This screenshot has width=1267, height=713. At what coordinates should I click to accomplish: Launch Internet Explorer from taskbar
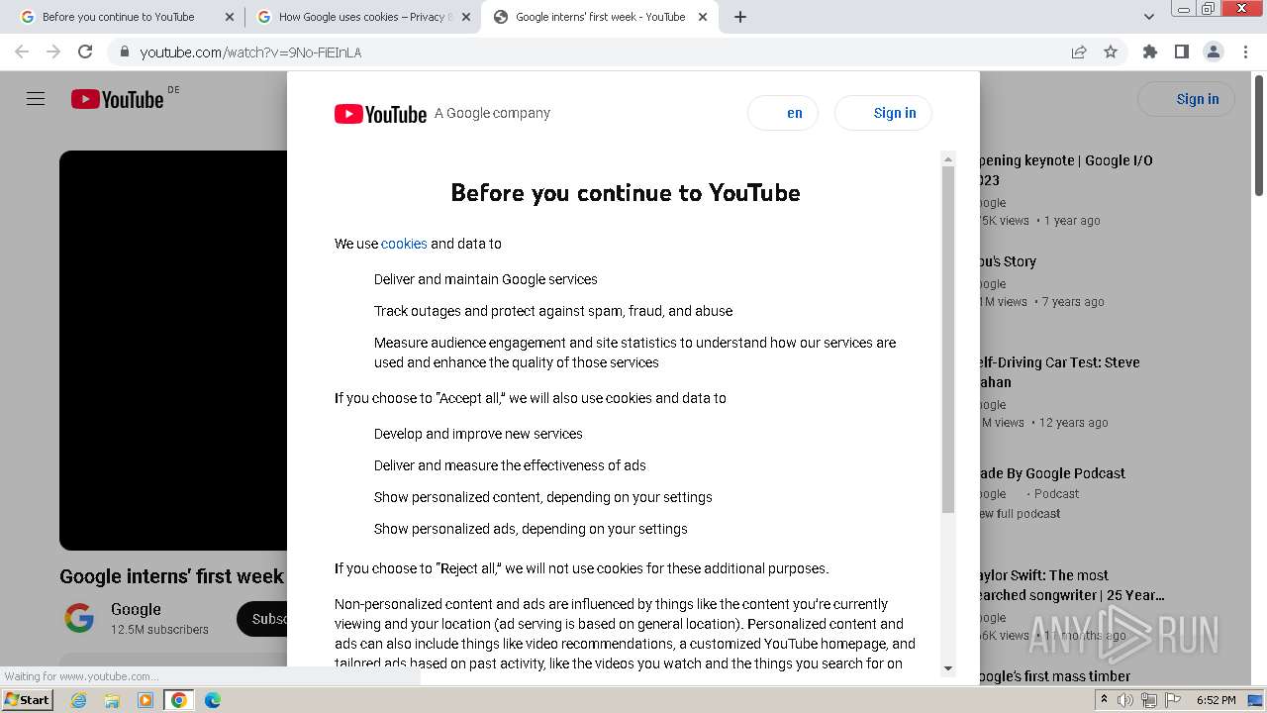click(78, 700)
